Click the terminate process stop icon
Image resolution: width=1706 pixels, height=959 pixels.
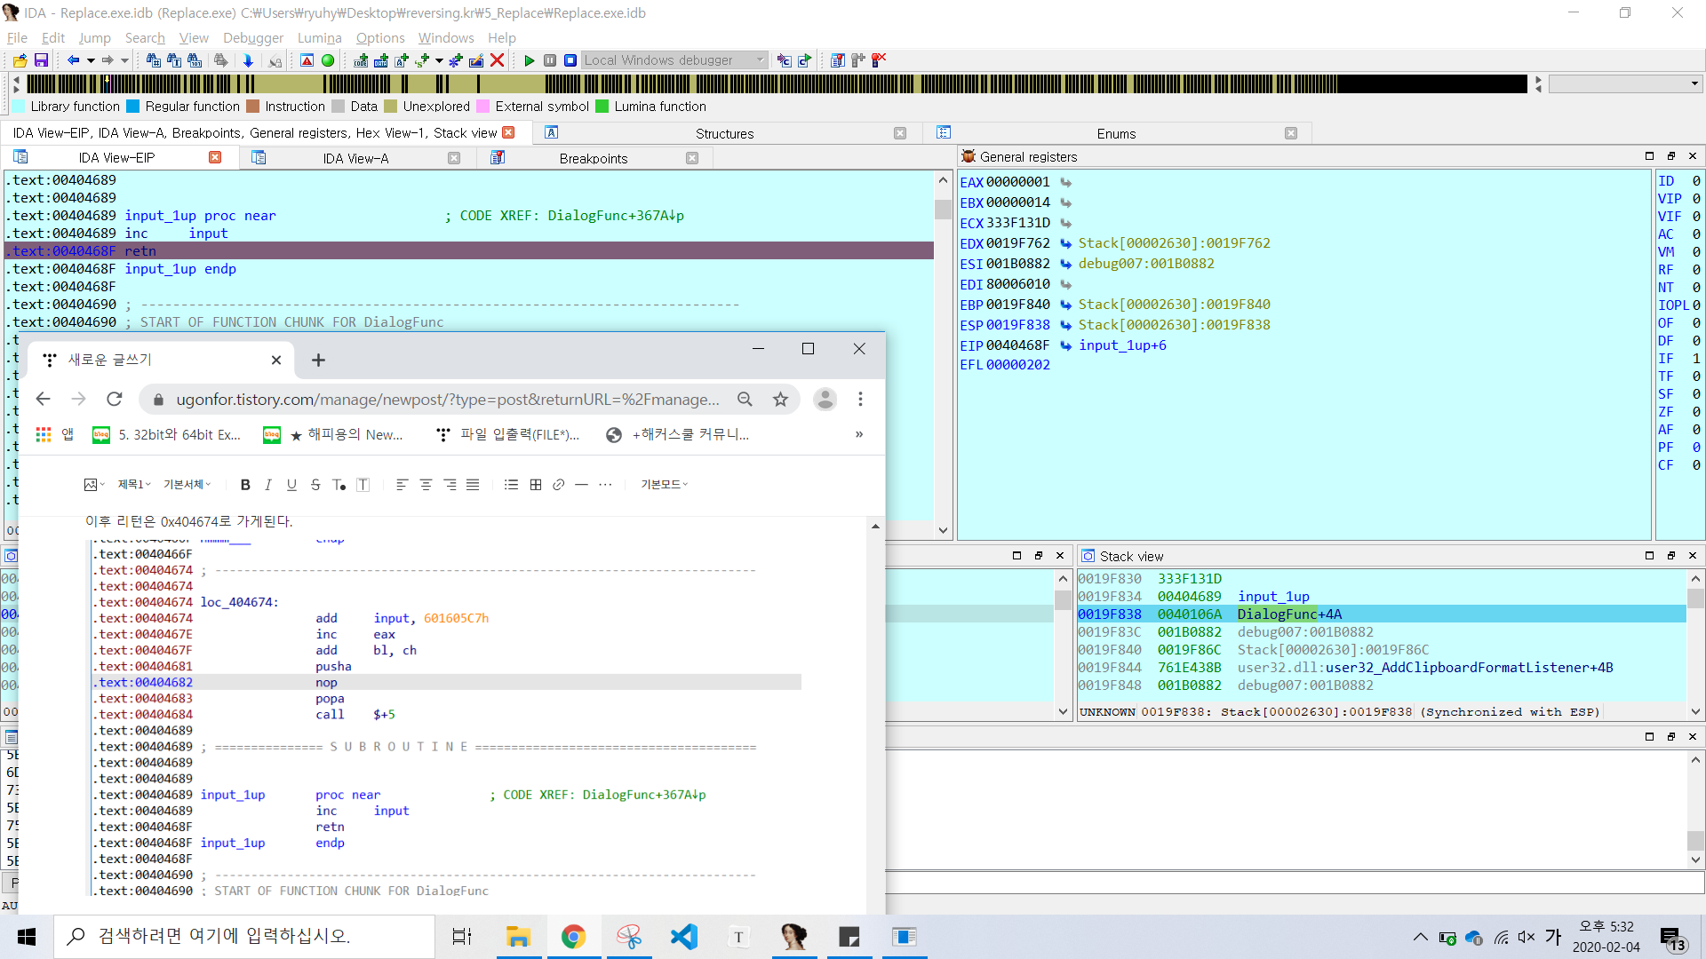tap(570, 60)
